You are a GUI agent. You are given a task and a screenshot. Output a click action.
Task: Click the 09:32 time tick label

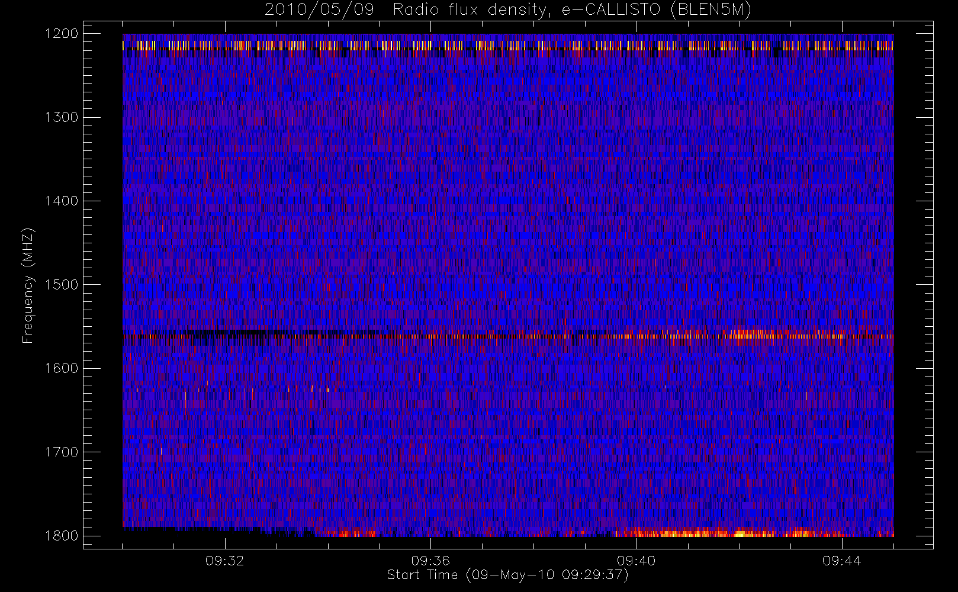pos(225,561)
